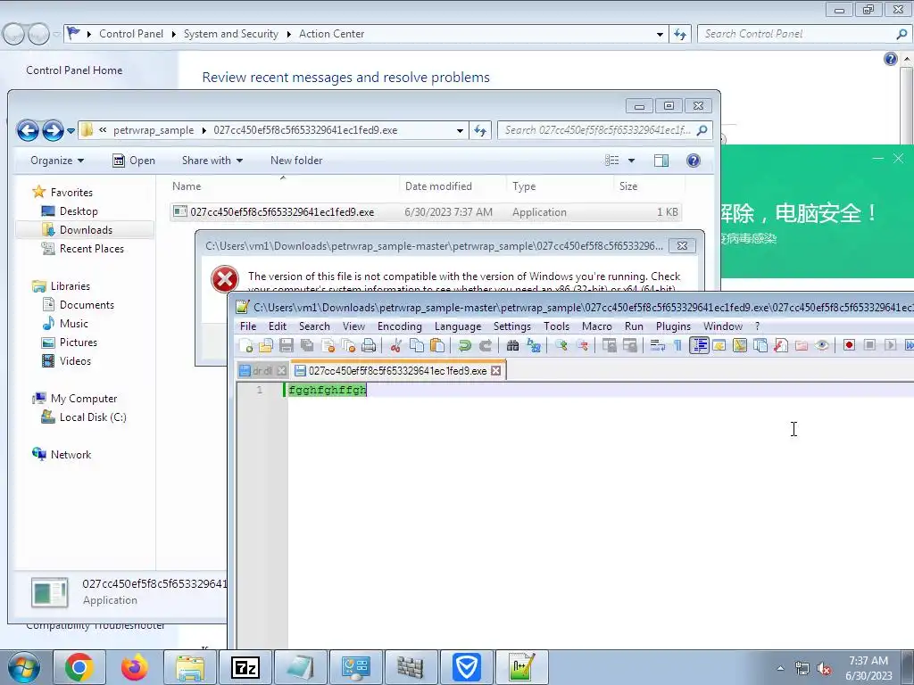Click stop recording macro button
This screenshot has width=914, height=685.
point(869,345)
